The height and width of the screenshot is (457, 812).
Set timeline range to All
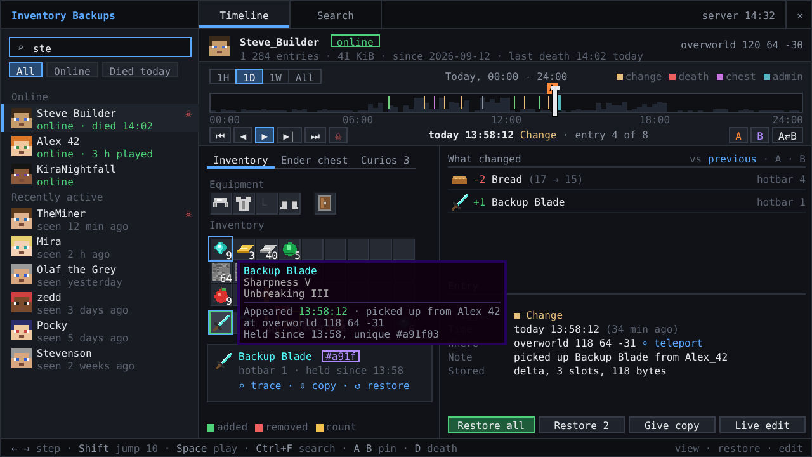[304, 77]
